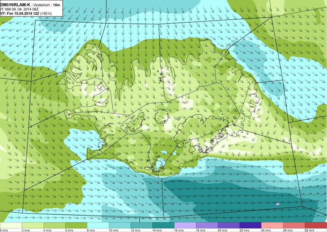The image size is (327, 232).
Task: Click the '10 m/s' legend label
Action: pos(114,230)
